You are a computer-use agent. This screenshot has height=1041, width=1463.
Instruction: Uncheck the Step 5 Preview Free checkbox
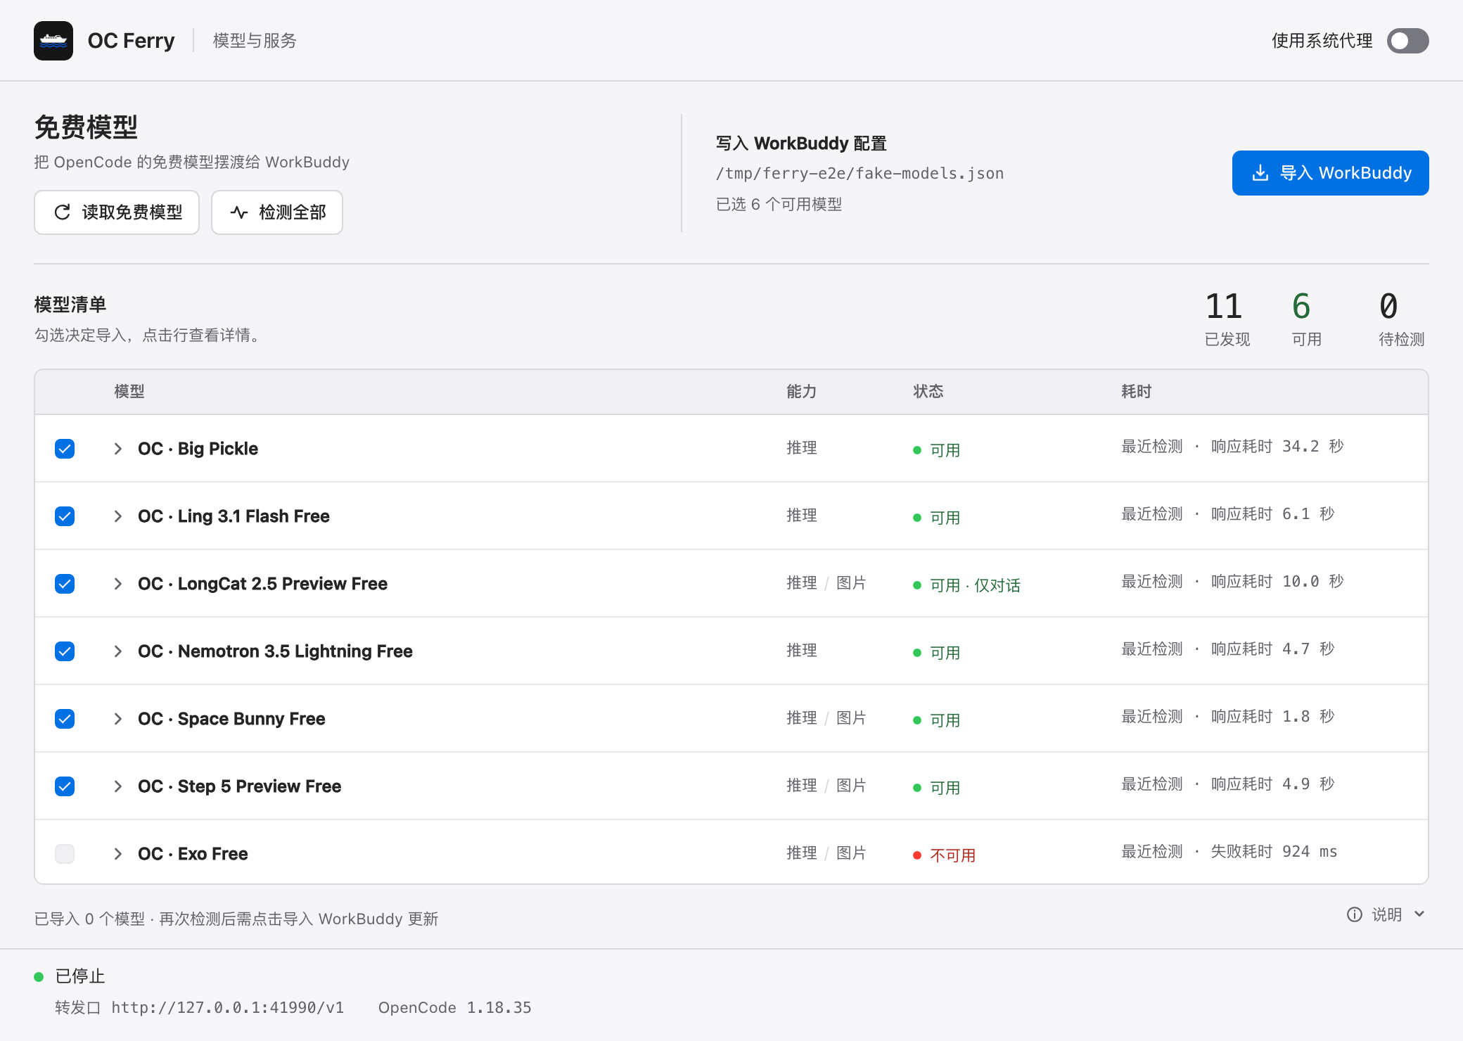(65, 786)
